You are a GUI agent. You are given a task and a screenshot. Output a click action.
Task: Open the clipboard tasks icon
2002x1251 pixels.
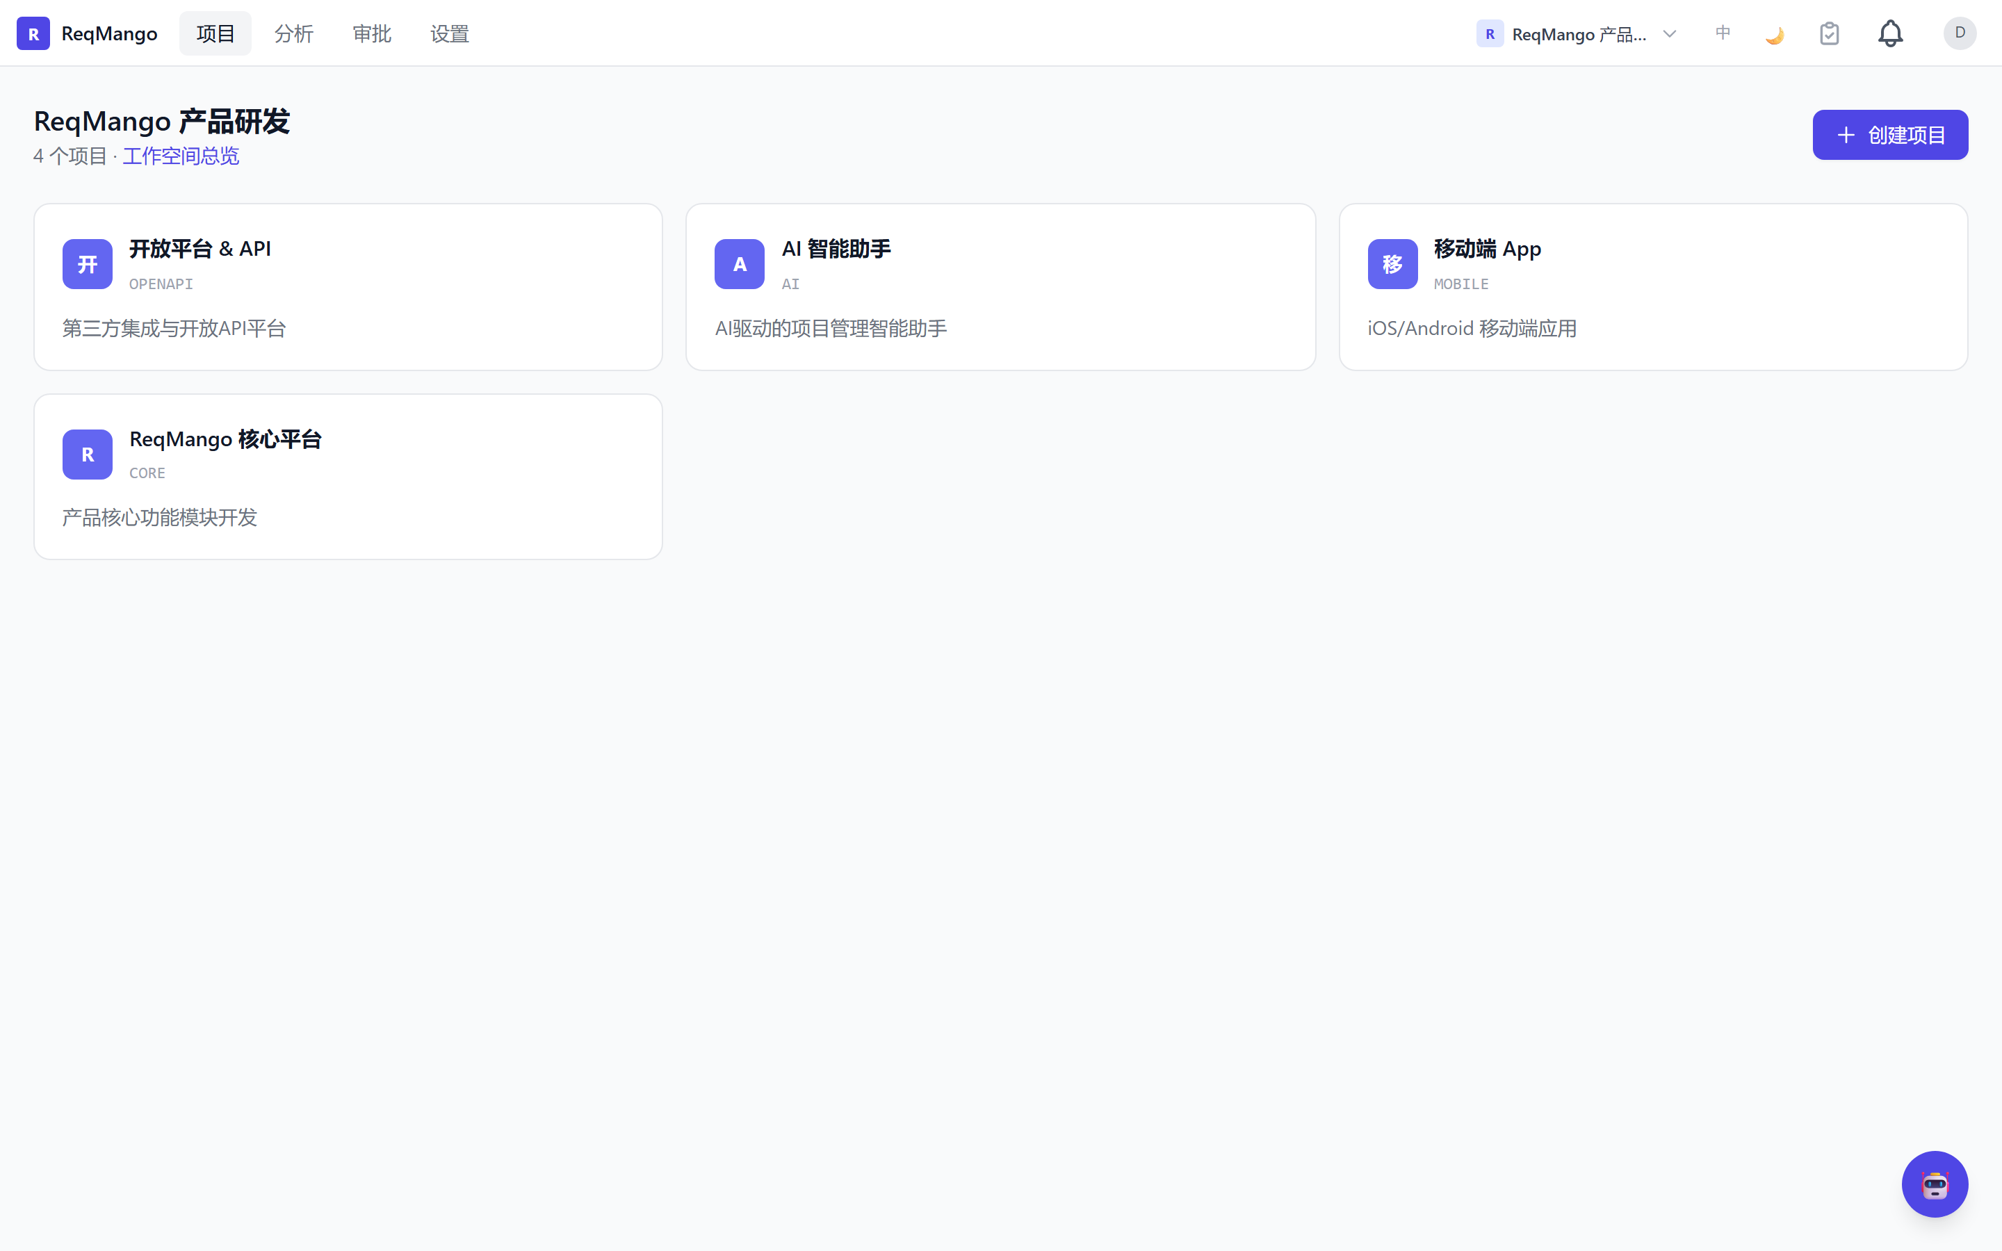(x=1829, y=34)
